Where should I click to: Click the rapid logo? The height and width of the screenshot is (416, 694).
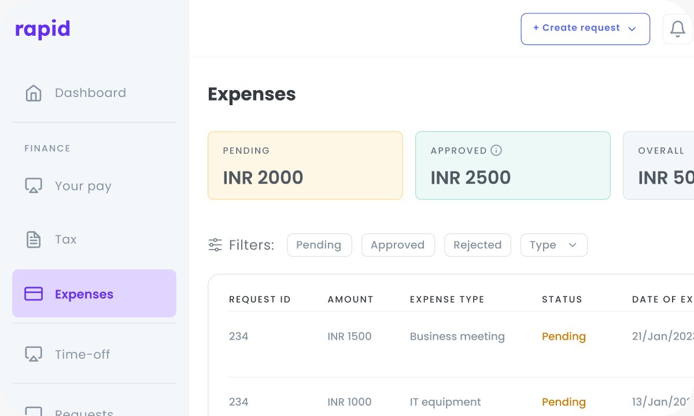click(42, 29)
